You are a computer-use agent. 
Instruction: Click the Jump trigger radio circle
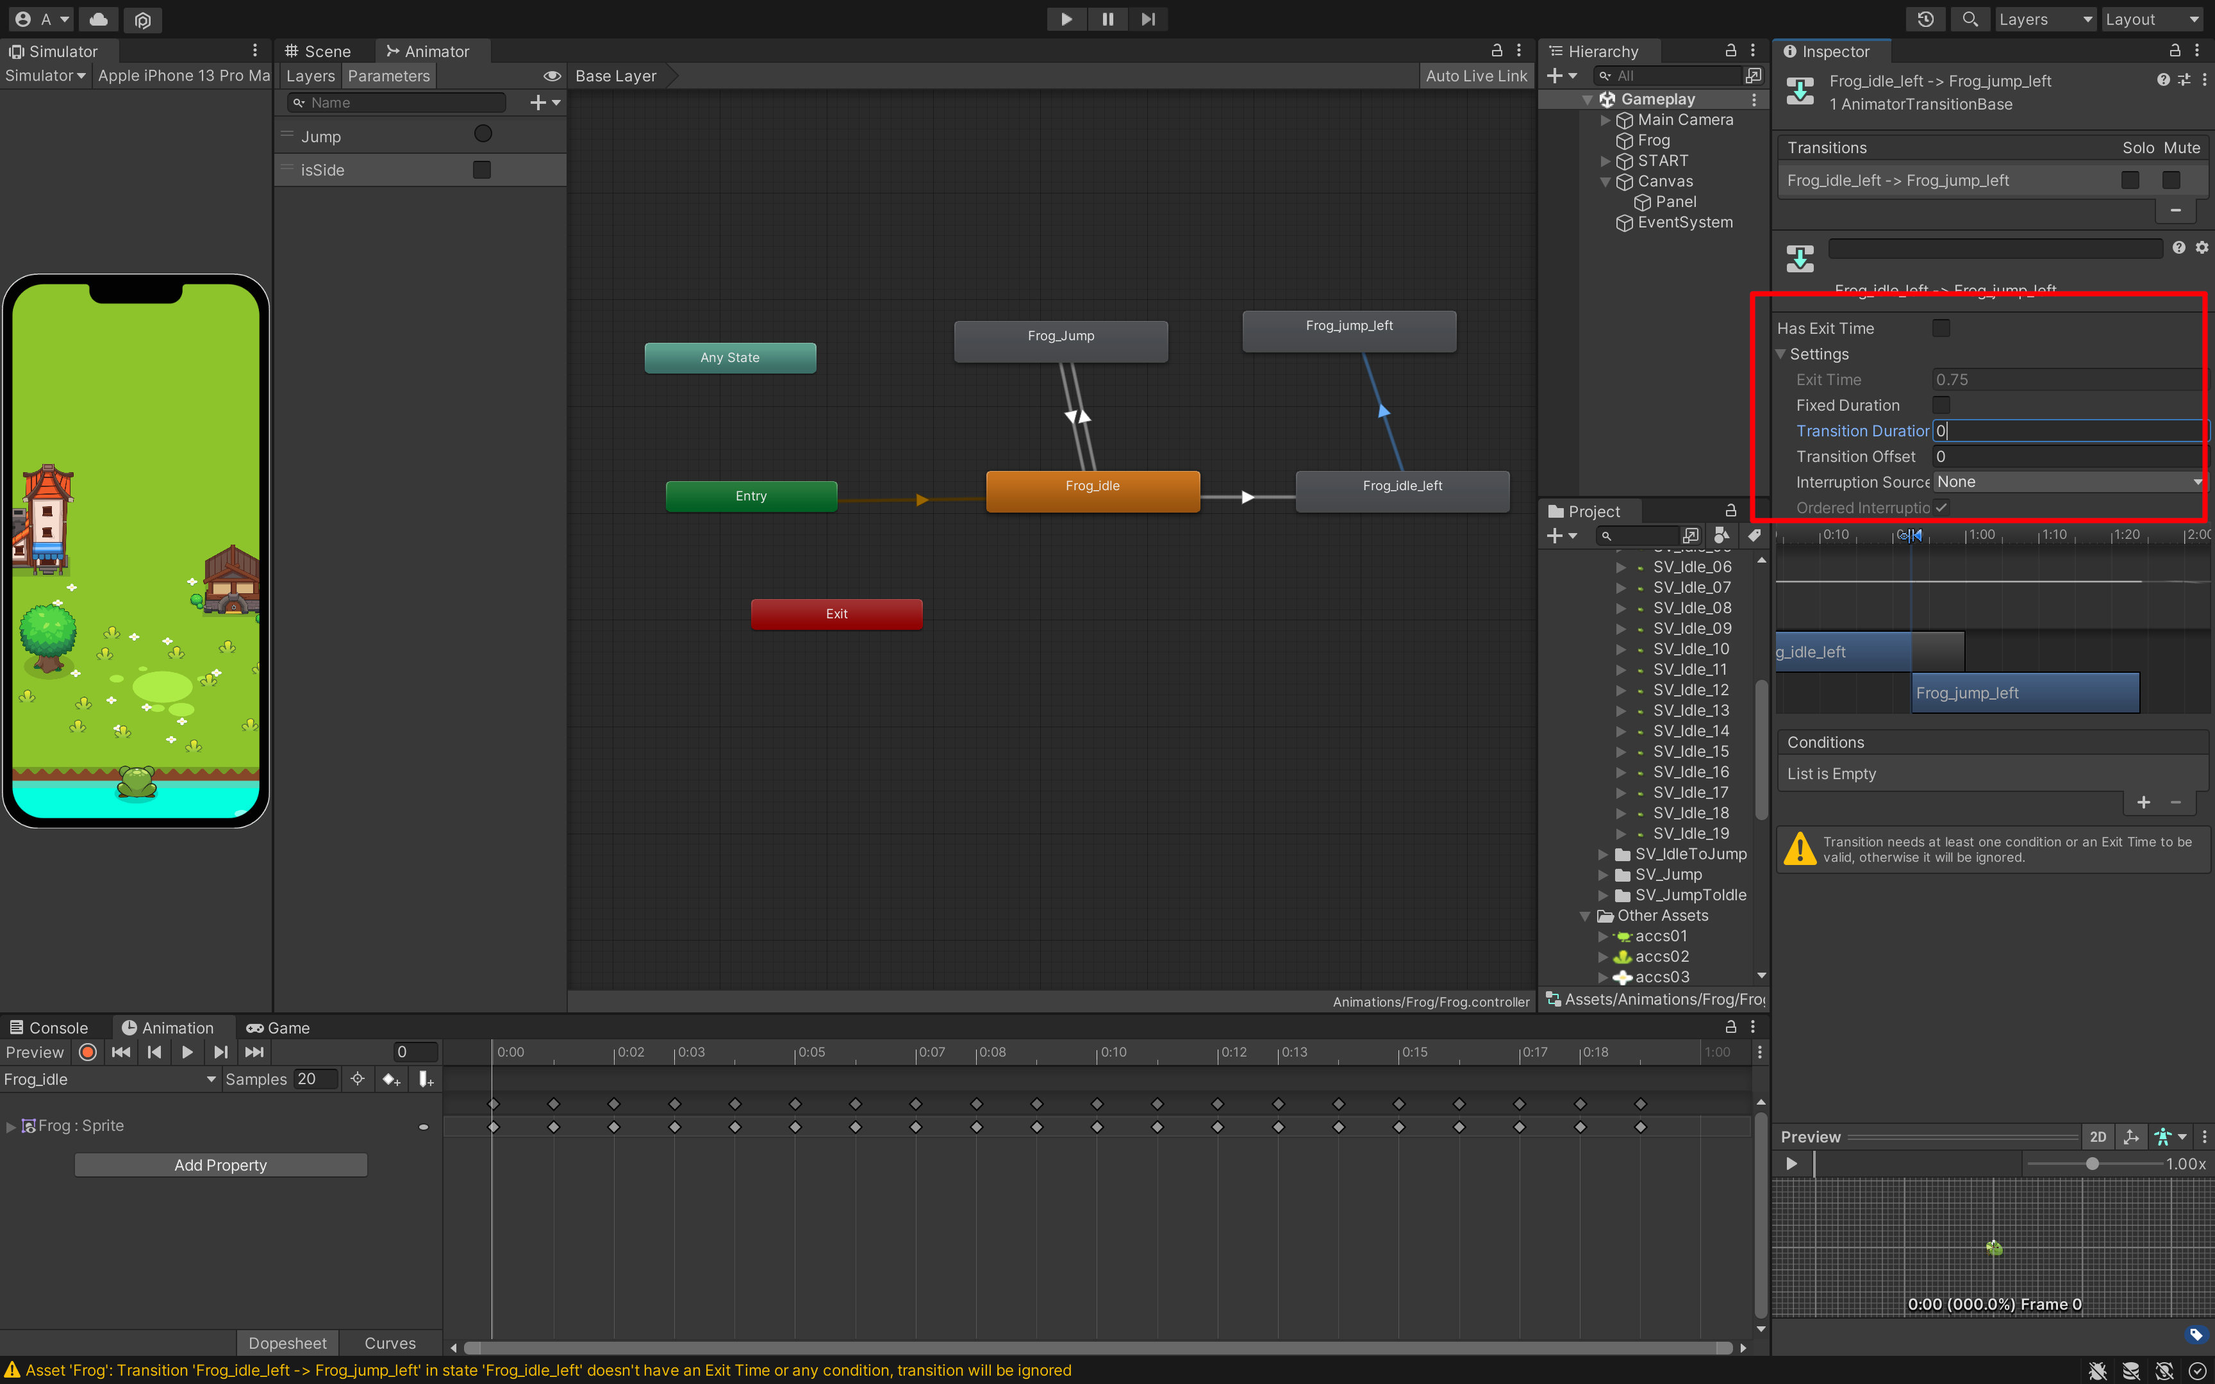483,135
